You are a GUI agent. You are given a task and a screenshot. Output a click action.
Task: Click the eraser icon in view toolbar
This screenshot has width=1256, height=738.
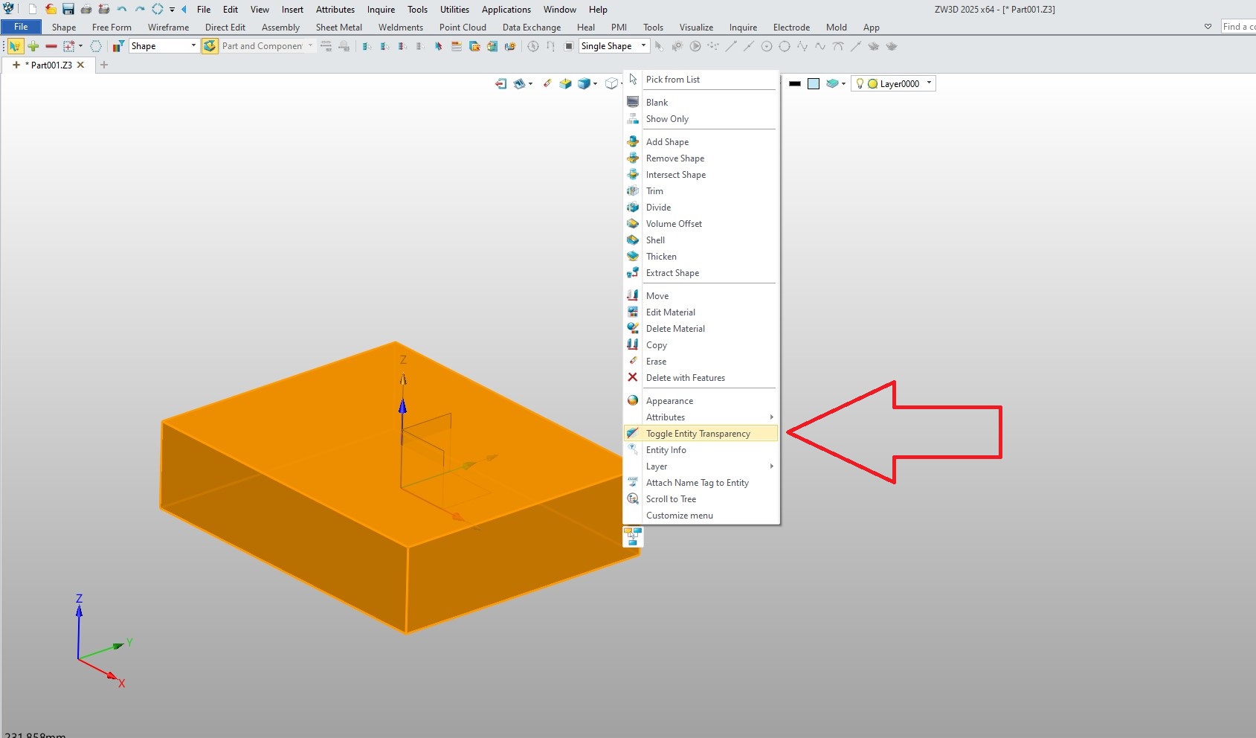pos(547,83)
